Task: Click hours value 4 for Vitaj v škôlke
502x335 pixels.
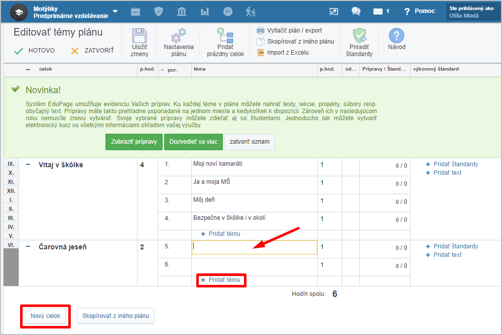Action: click(x=142, y=165)
